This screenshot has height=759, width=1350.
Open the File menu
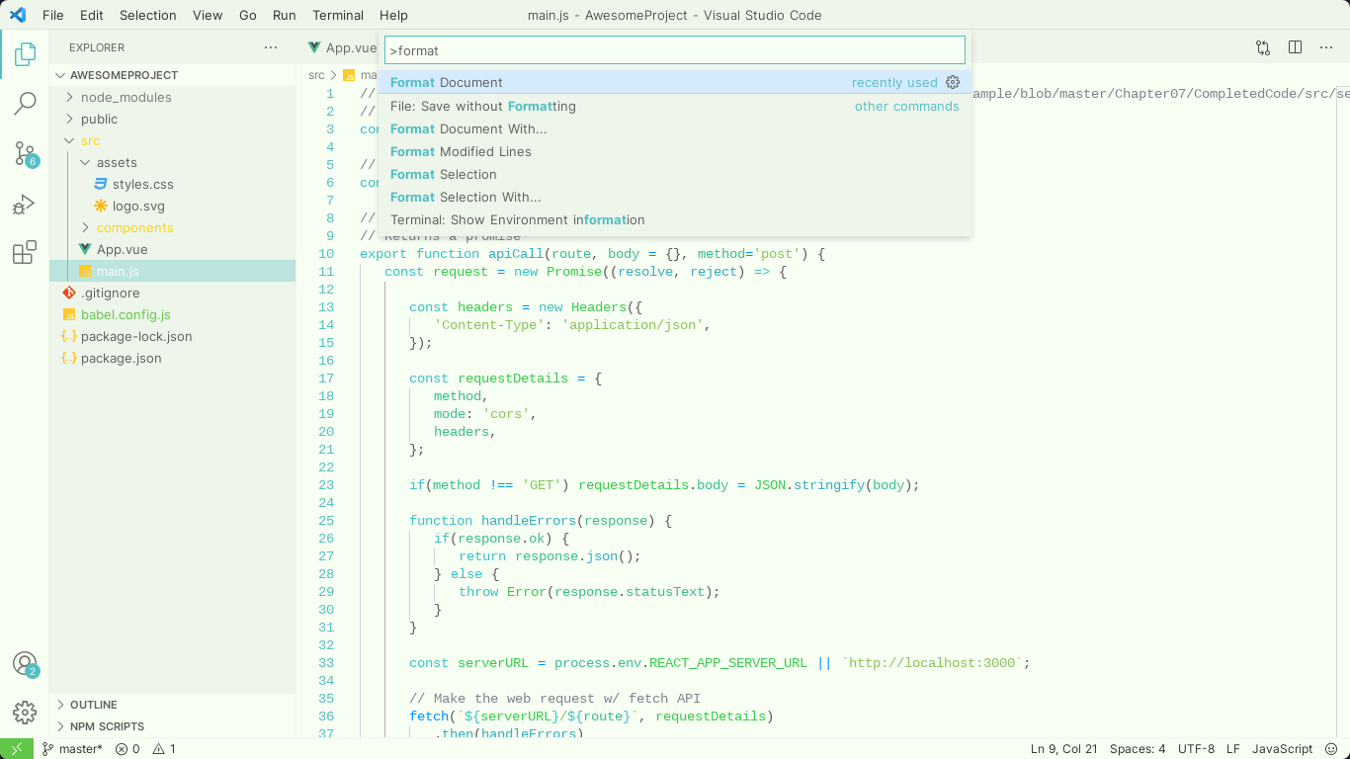click(53, 15)
